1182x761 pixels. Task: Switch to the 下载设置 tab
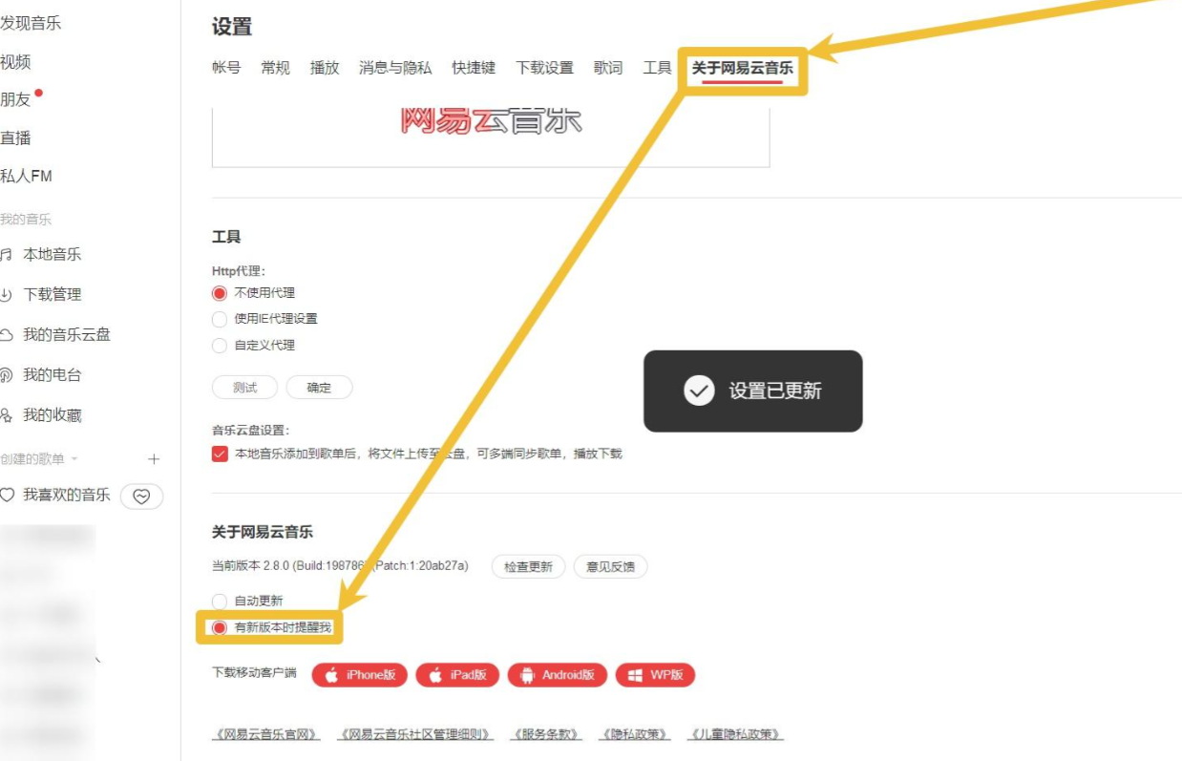point(544,68)
